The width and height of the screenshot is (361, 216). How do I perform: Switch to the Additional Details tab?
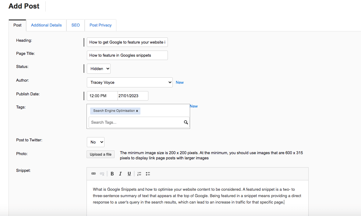point(46,25)
